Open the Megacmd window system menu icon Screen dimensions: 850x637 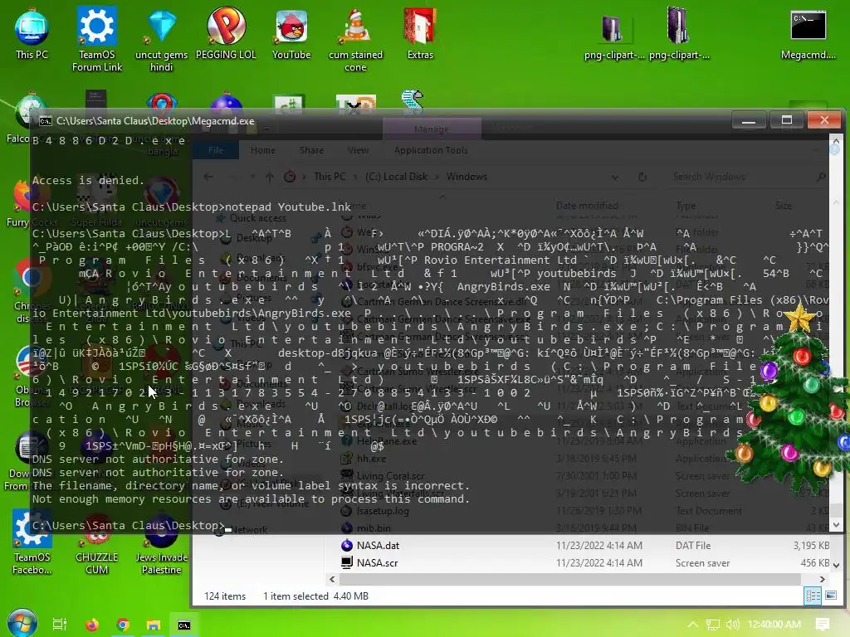45,121
